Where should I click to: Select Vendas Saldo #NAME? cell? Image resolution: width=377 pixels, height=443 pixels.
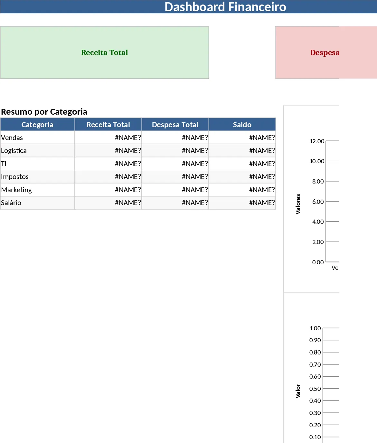coord(242,137)
